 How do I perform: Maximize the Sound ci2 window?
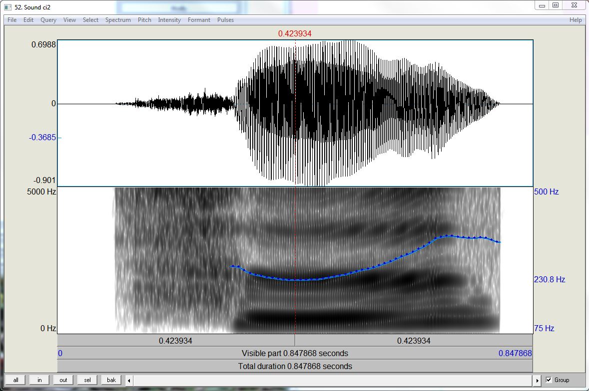(556, 5)
